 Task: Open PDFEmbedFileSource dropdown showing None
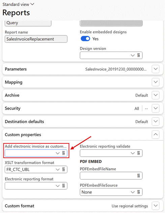click(133, 192)
